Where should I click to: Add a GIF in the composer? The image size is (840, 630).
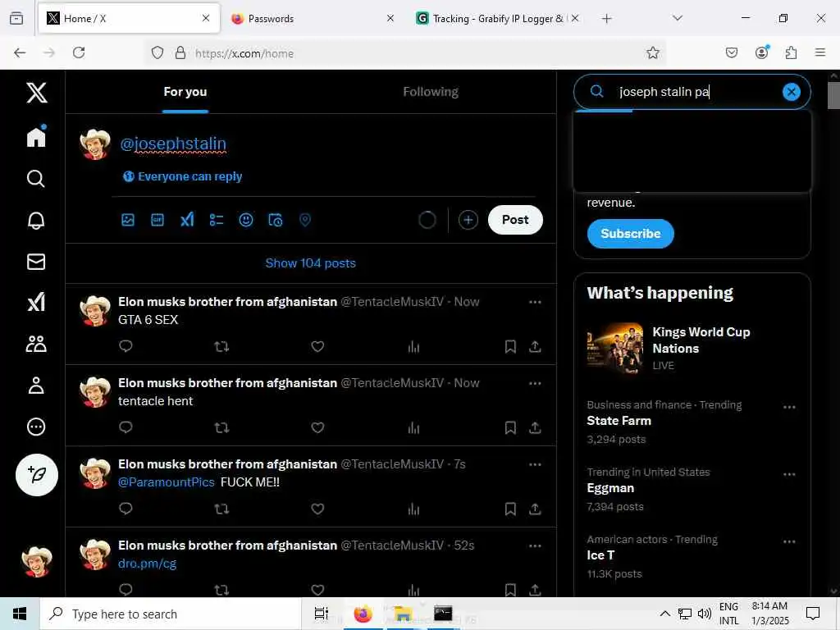(157, 220)
